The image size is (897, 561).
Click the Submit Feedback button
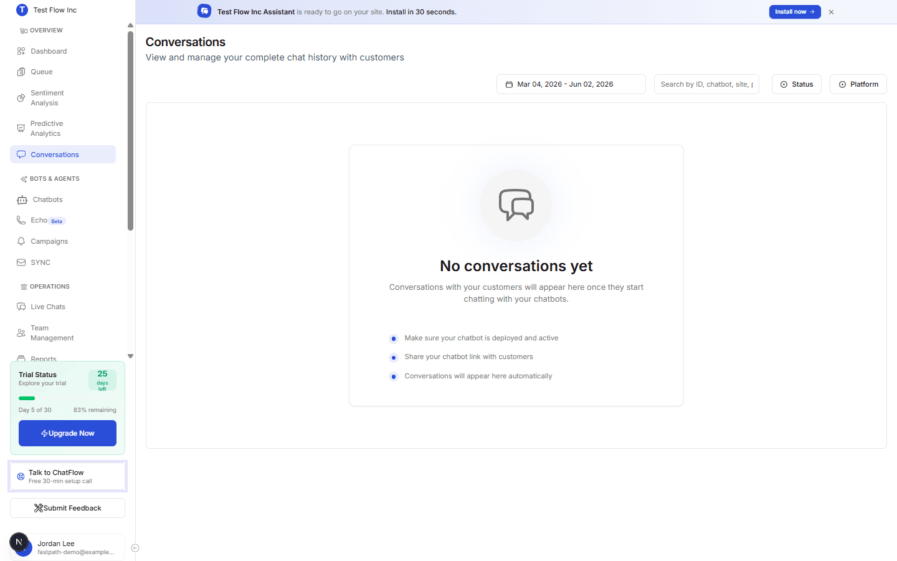(x=67, y=508)
